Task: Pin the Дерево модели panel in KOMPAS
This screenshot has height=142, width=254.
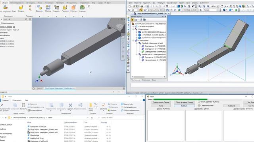Action: click(x=163, y=17)
